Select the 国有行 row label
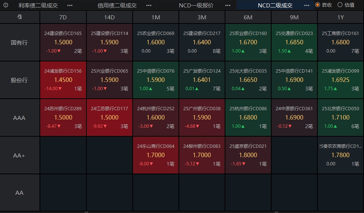The width and height of the screenshot is (364, 213). (x=19, y=42)
